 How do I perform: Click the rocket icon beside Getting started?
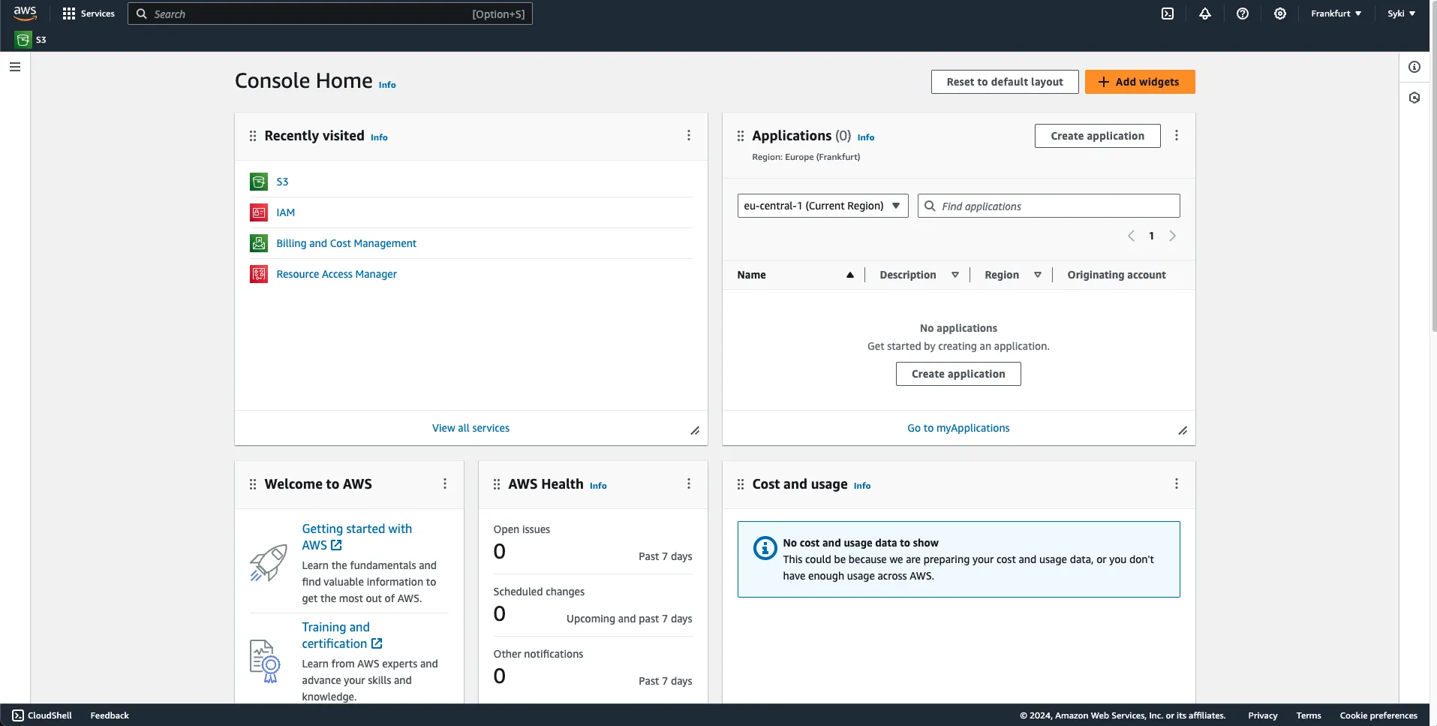pos(268,563)
